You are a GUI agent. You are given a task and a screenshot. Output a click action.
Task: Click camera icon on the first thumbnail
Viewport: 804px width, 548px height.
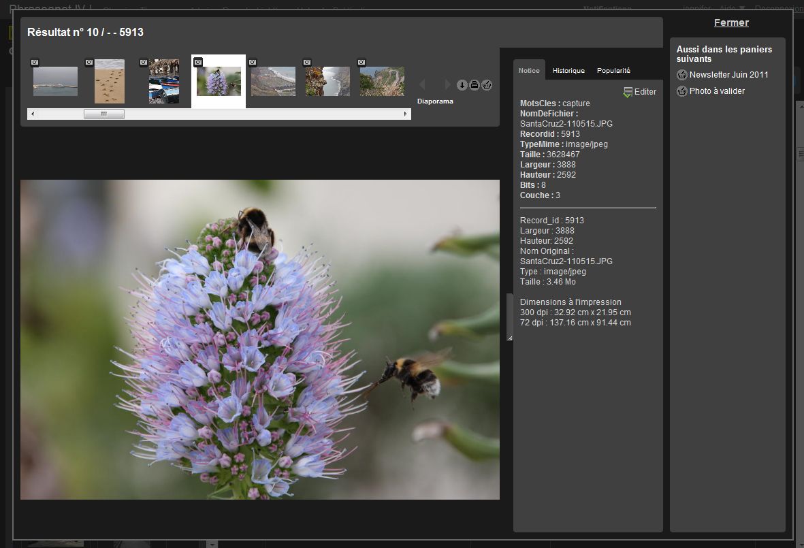35,63
